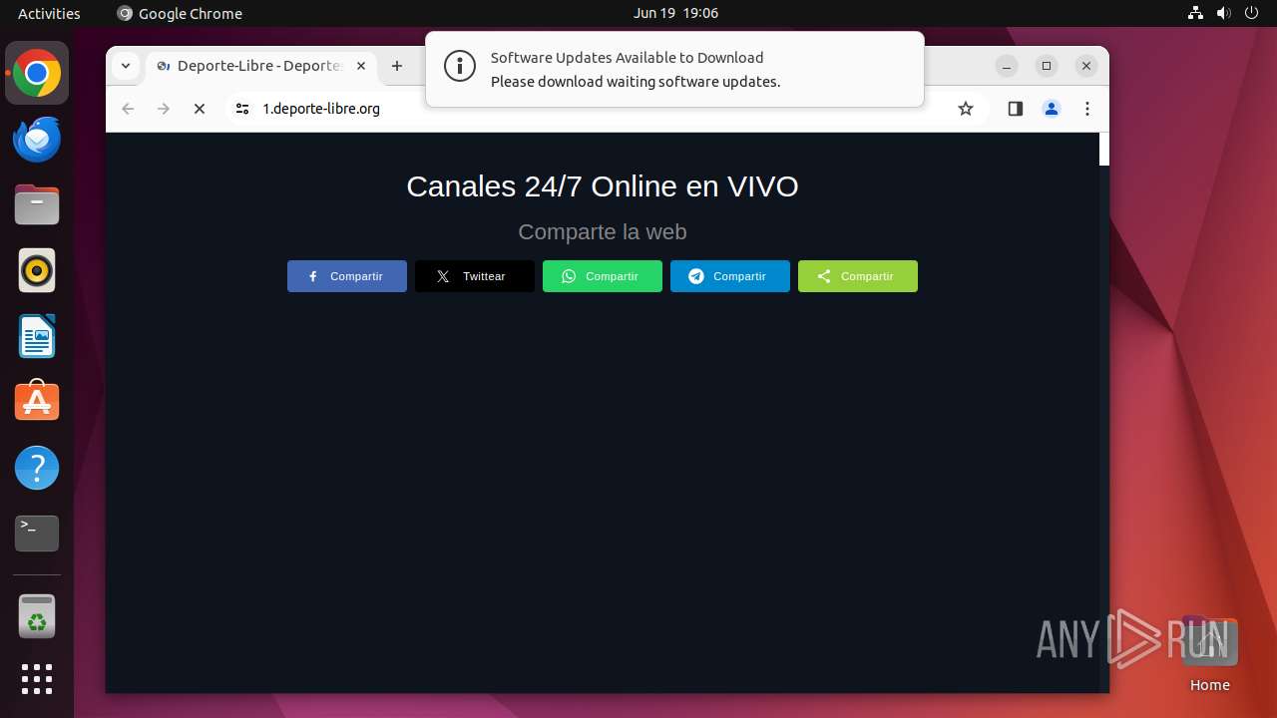Viewport: 1277px width, 718px height.
Task: Open the Help icon in dock
Action: click(x=37, y=468)
